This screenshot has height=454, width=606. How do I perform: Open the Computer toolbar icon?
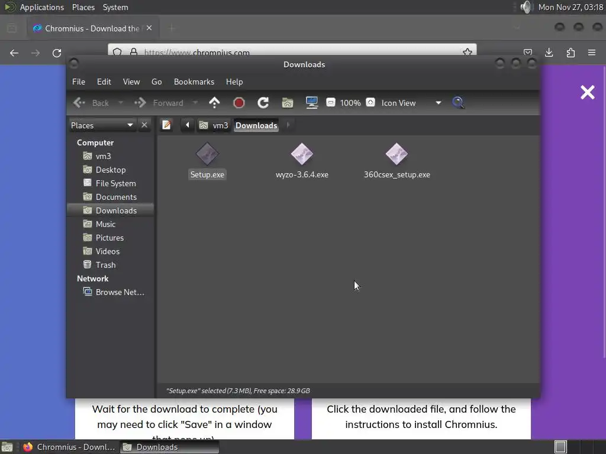311,103
